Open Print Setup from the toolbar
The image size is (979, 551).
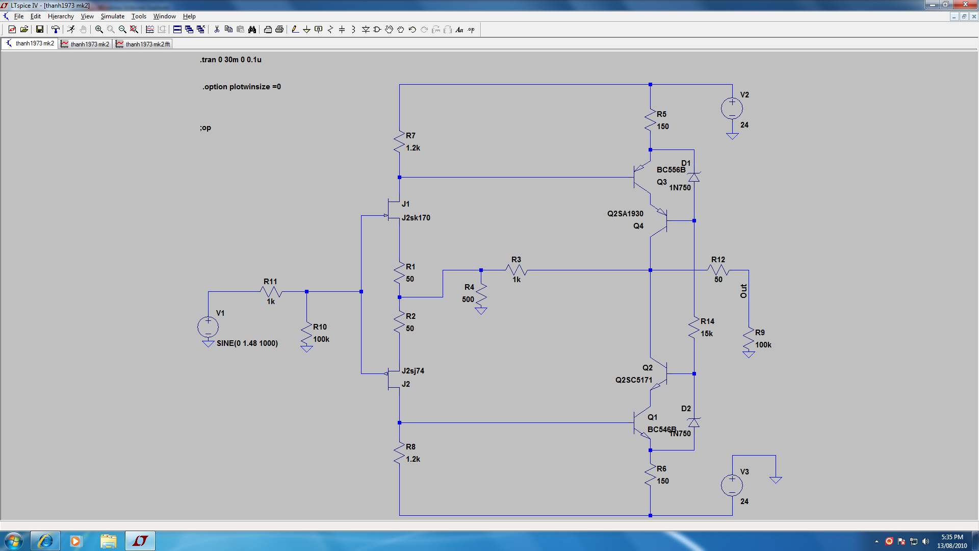point(268,30)
